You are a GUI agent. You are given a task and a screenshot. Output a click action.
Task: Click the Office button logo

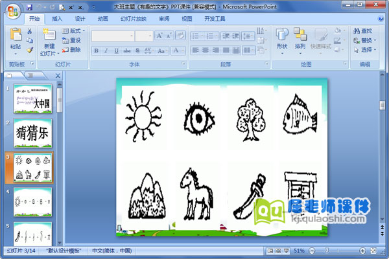(x=13, y=11)
